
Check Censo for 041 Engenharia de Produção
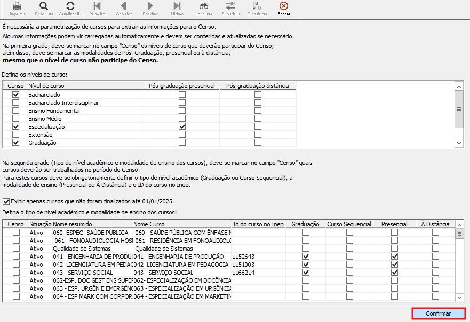coord(16,257)
